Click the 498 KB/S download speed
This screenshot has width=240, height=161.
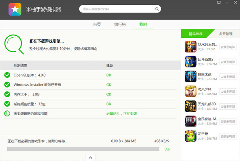click(162, 141)
